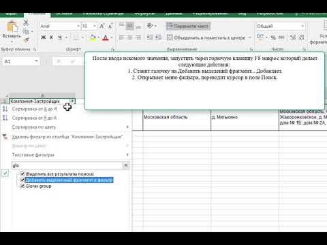Click the increase decimal places icon
The image size is (327, 245).
(x=293, y=37)
